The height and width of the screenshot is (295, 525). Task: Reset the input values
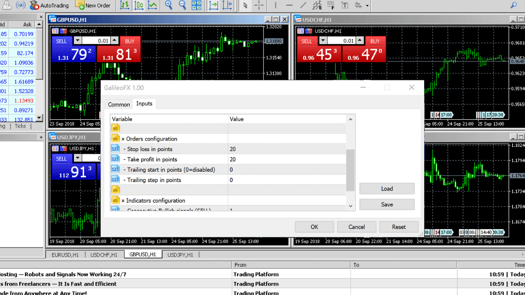[x=399, y=227]
